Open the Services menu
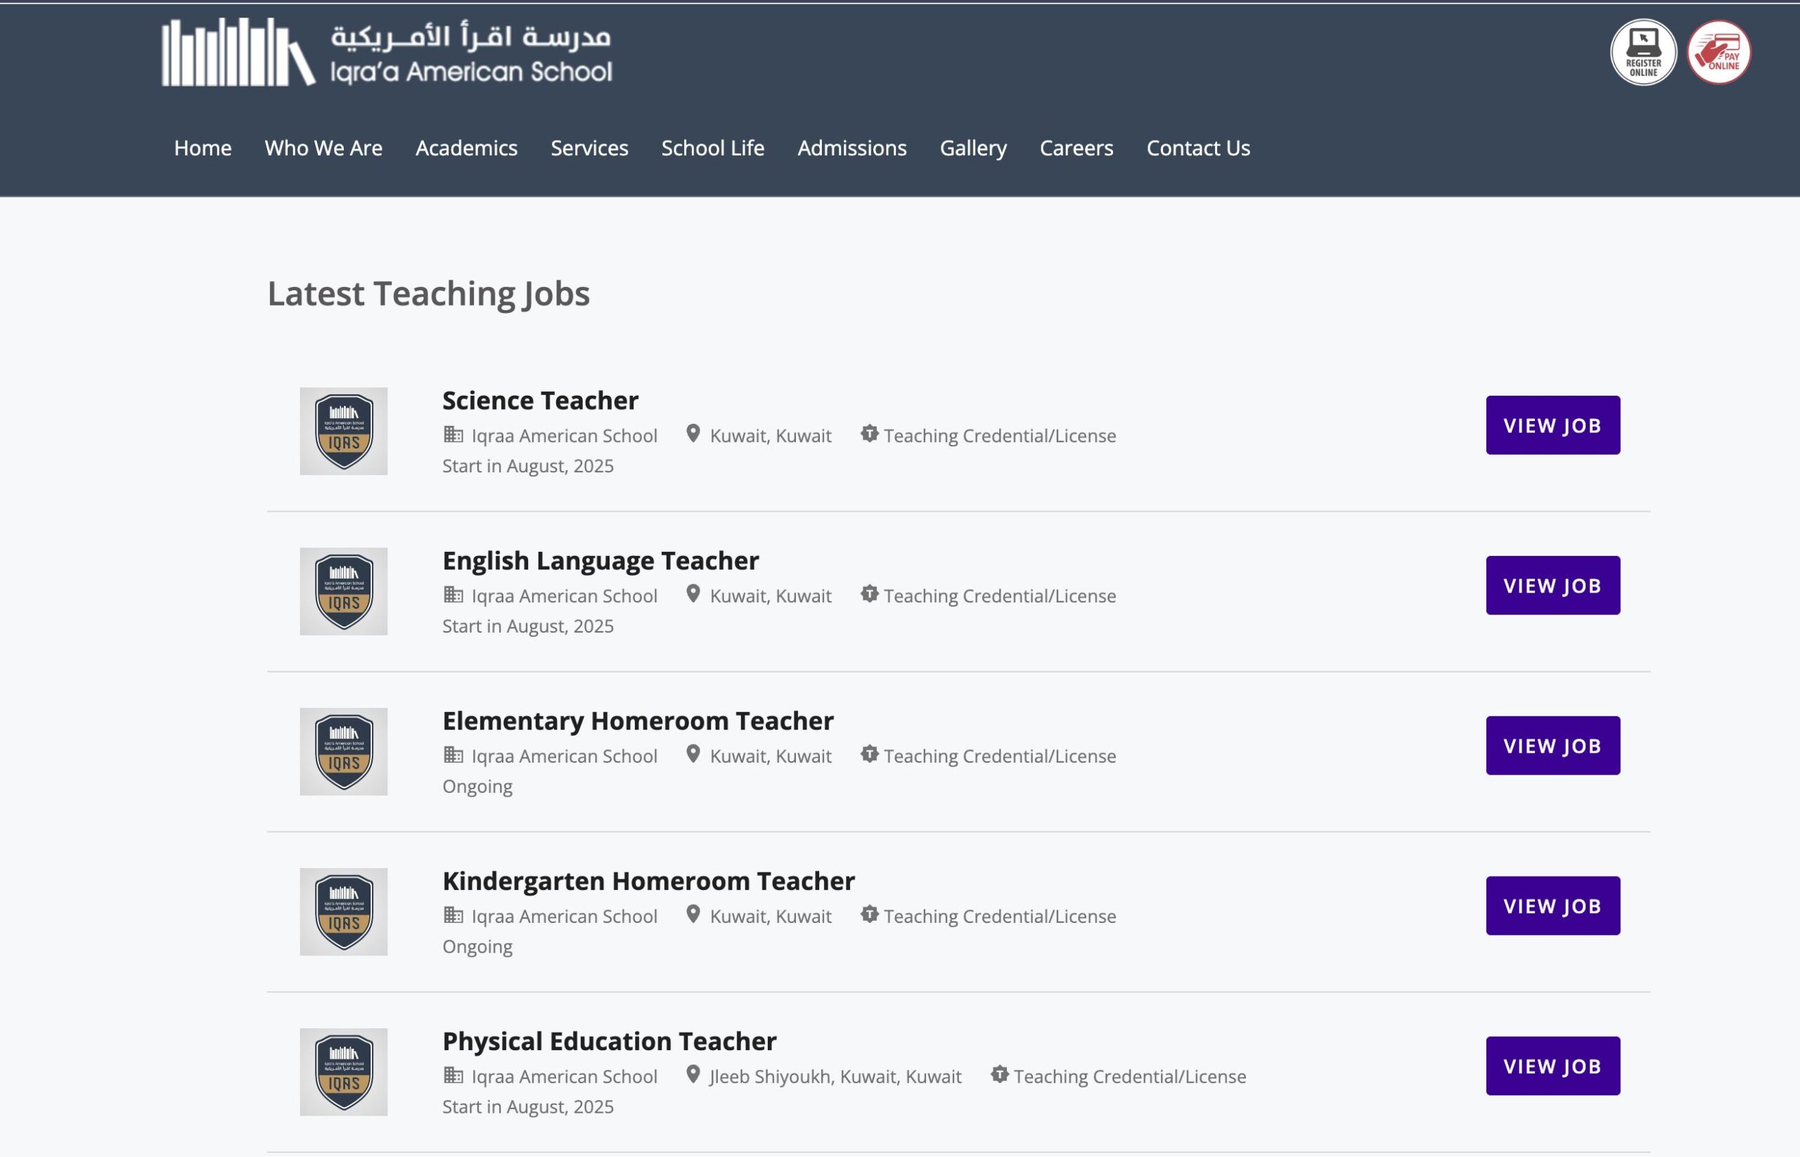The image size is (1800, 1157). click(589, 148)
